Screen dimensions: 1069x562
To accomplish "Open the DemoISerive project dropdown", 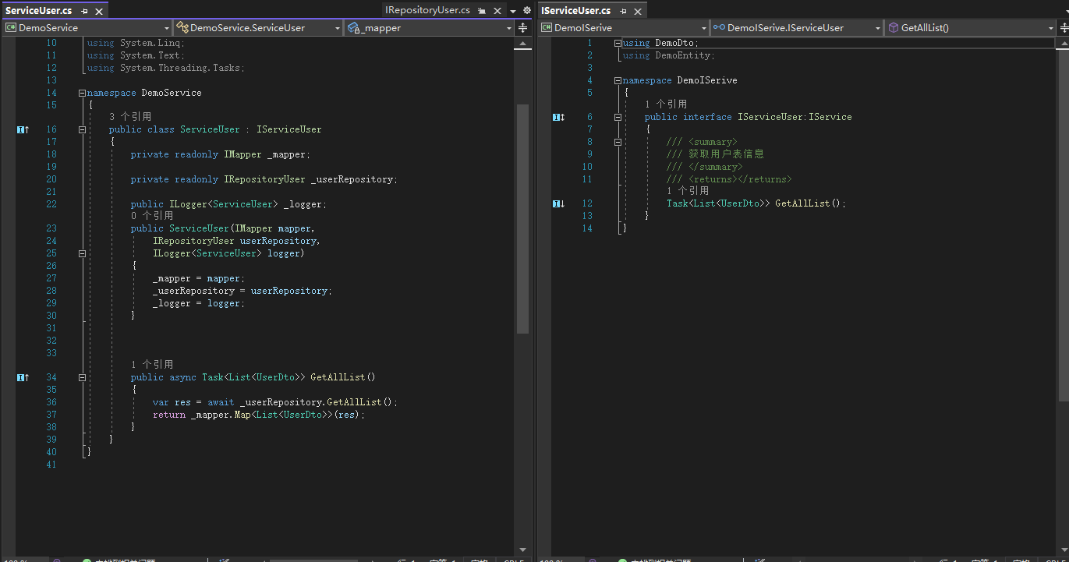I will (624, 27).
